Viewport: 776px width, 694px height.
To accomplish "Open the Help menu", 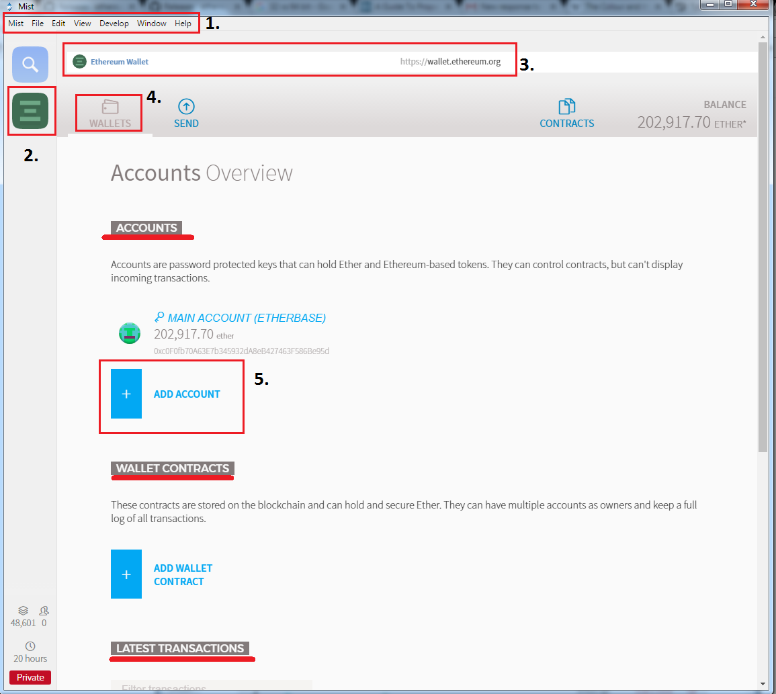I will pyautogui.click(x=183, y=24).
